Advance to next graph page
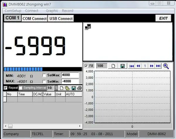176x139 pixels. [x=152, y=66]
